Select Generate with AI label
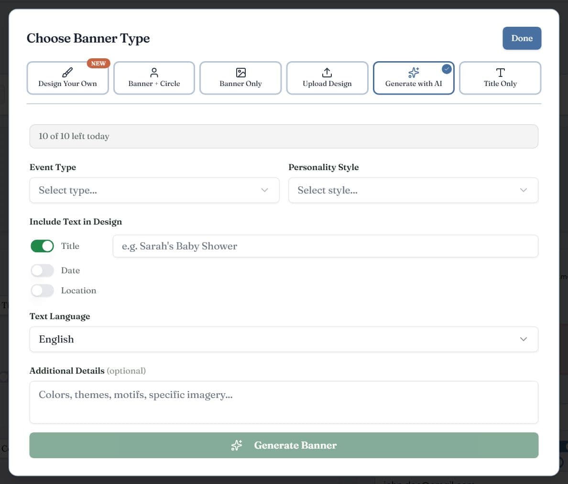 pyautogui.click(x=414, y=84)
